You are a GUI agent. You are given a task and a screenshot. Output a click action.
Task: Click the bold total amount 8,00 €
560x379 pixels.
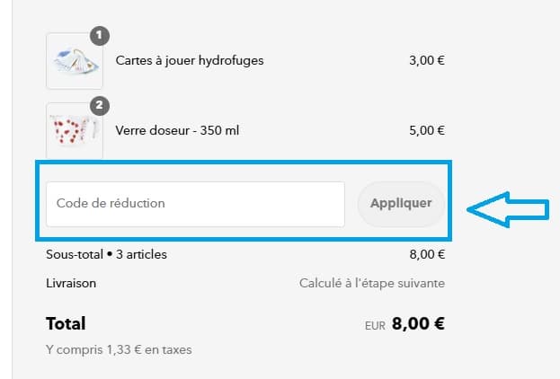(418, 323)
